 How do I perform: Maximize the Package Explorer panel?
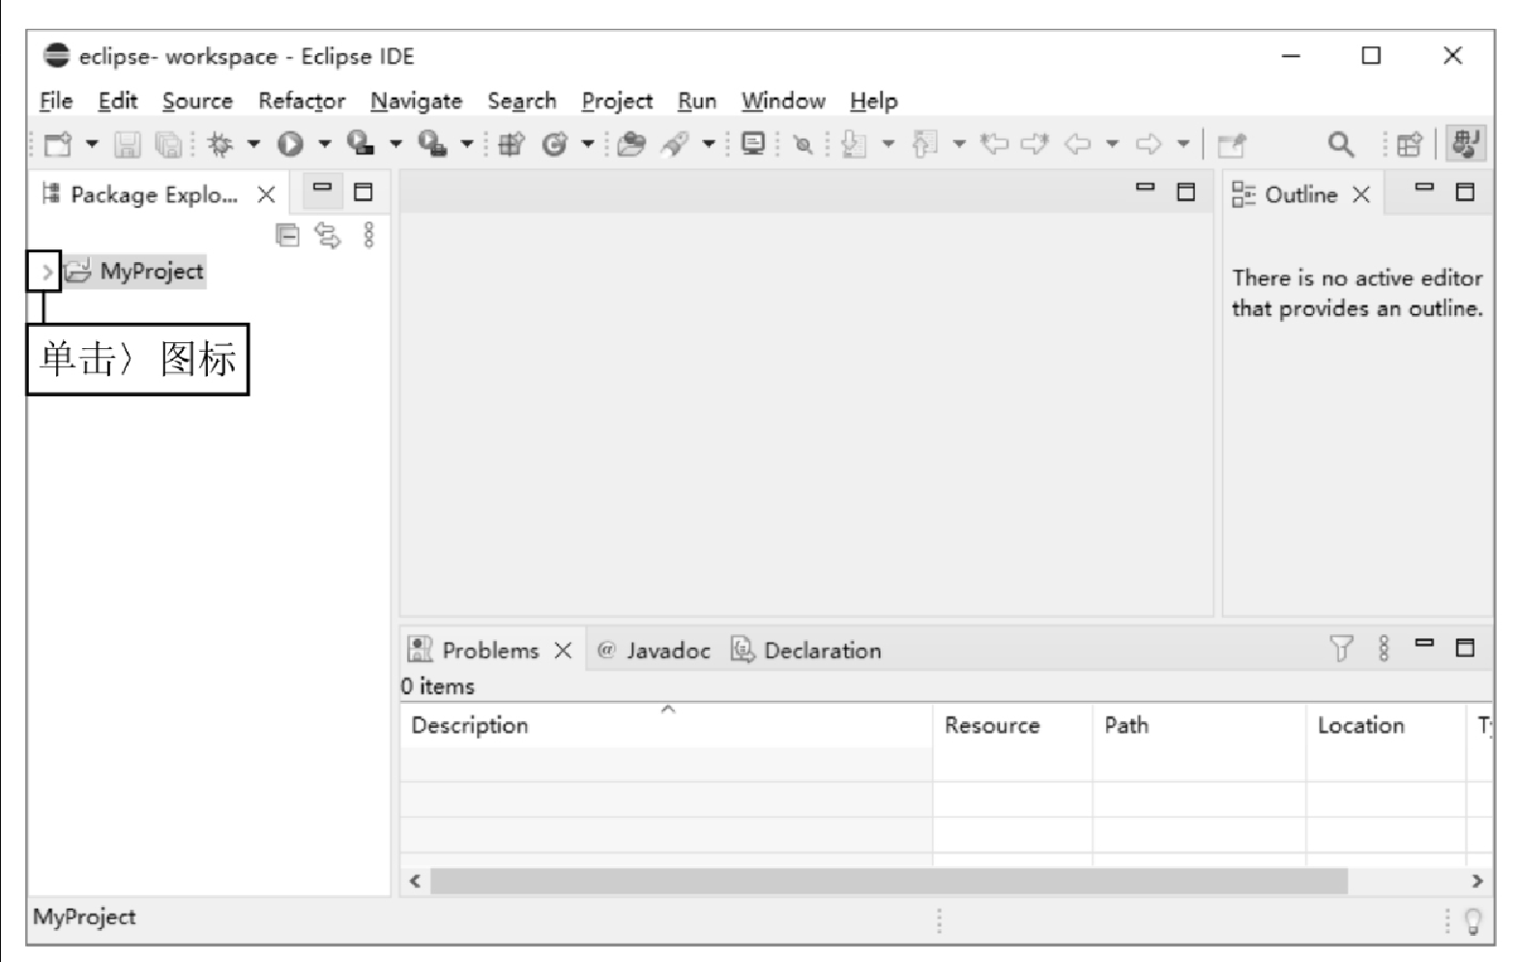(364, 191)
